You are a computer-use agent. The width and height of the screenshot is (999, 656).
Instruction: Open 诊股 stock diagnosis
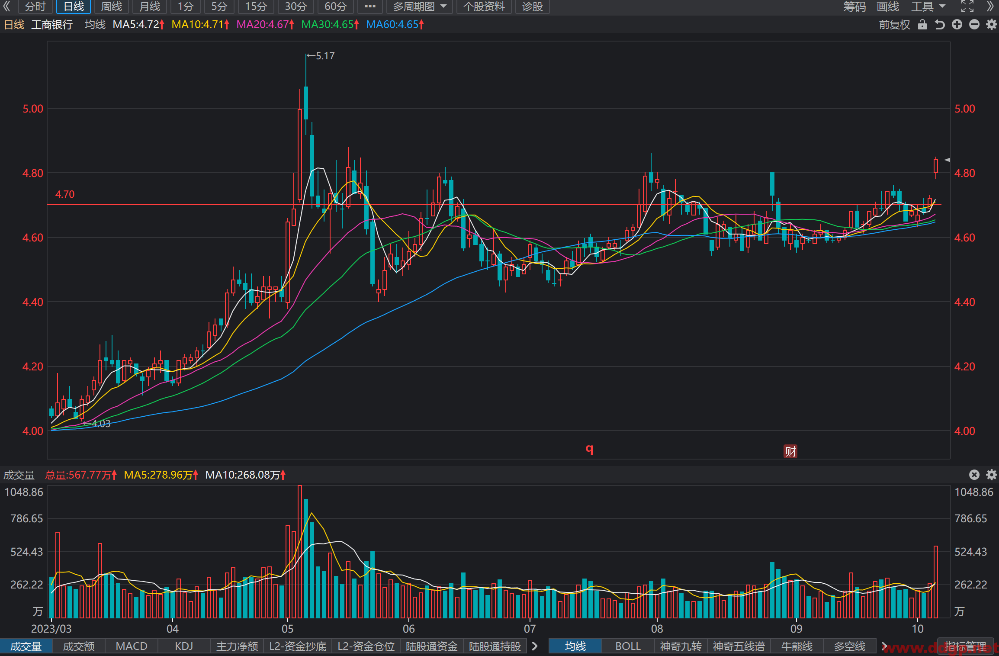[x=533, y=6]
